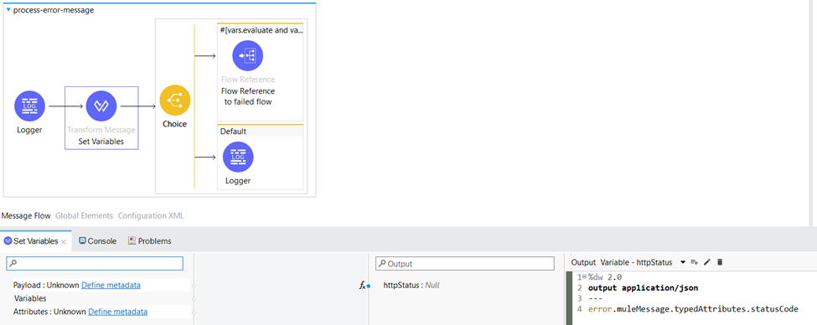Click the Choice router icon
This screenshot has width=817, height=325.
click(174, 100)
